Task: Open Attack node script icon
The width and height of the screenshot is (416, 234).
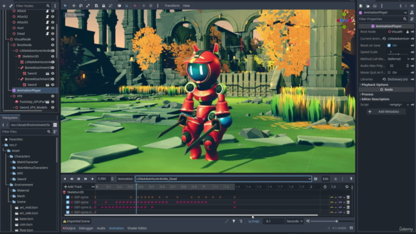Action: click(47, 11)
